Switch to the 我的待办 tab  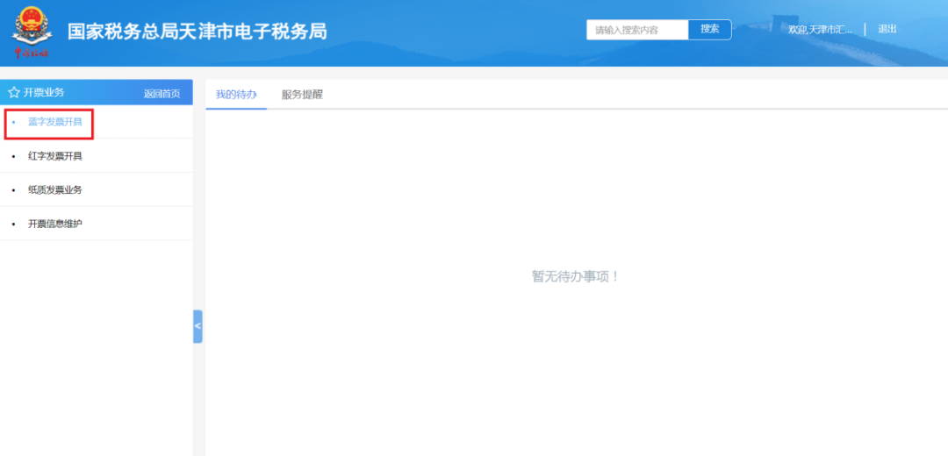pyautogui.click(x=236, y=95)
